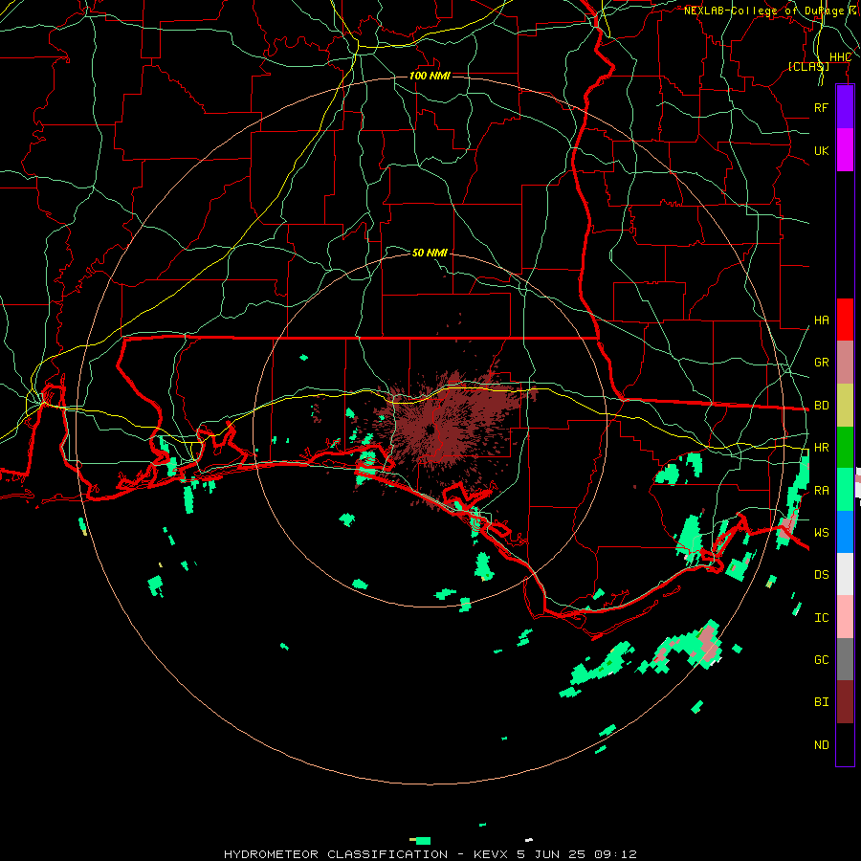Click the HA legend label
The width and height of the screenshot is (861, 861).
pyautogui.click(x=821, y=320)
